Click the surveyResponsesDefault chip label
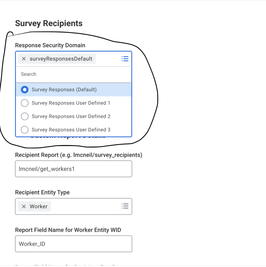 pos(61,59)
